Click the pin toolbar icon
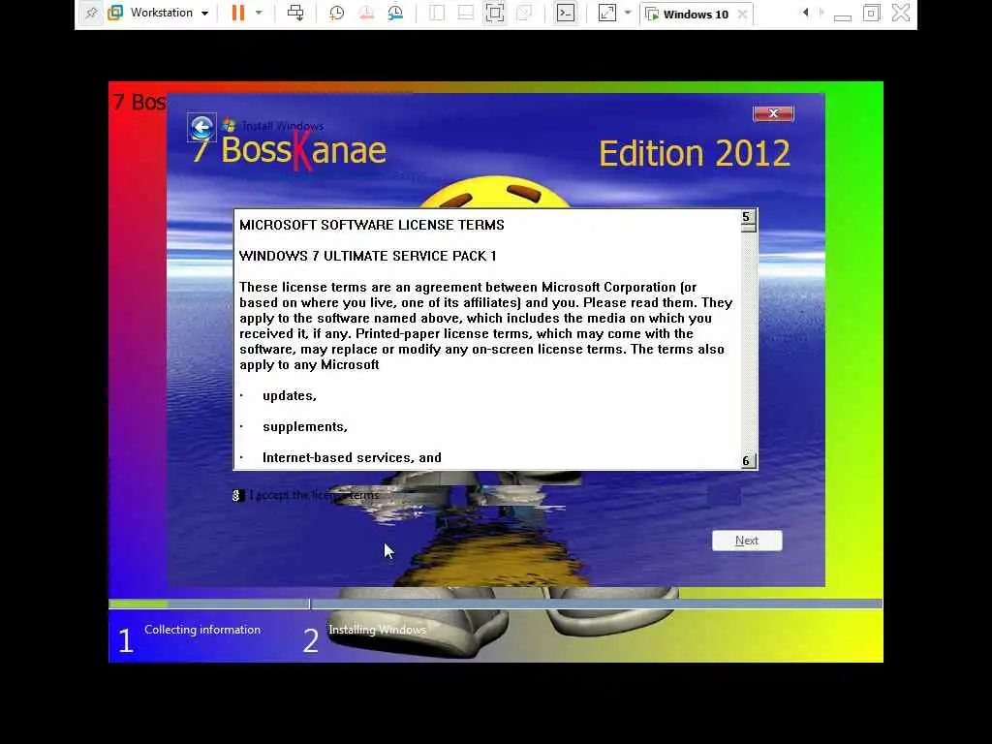The width and height of the screenshot is (992, 744). point(91,13)
